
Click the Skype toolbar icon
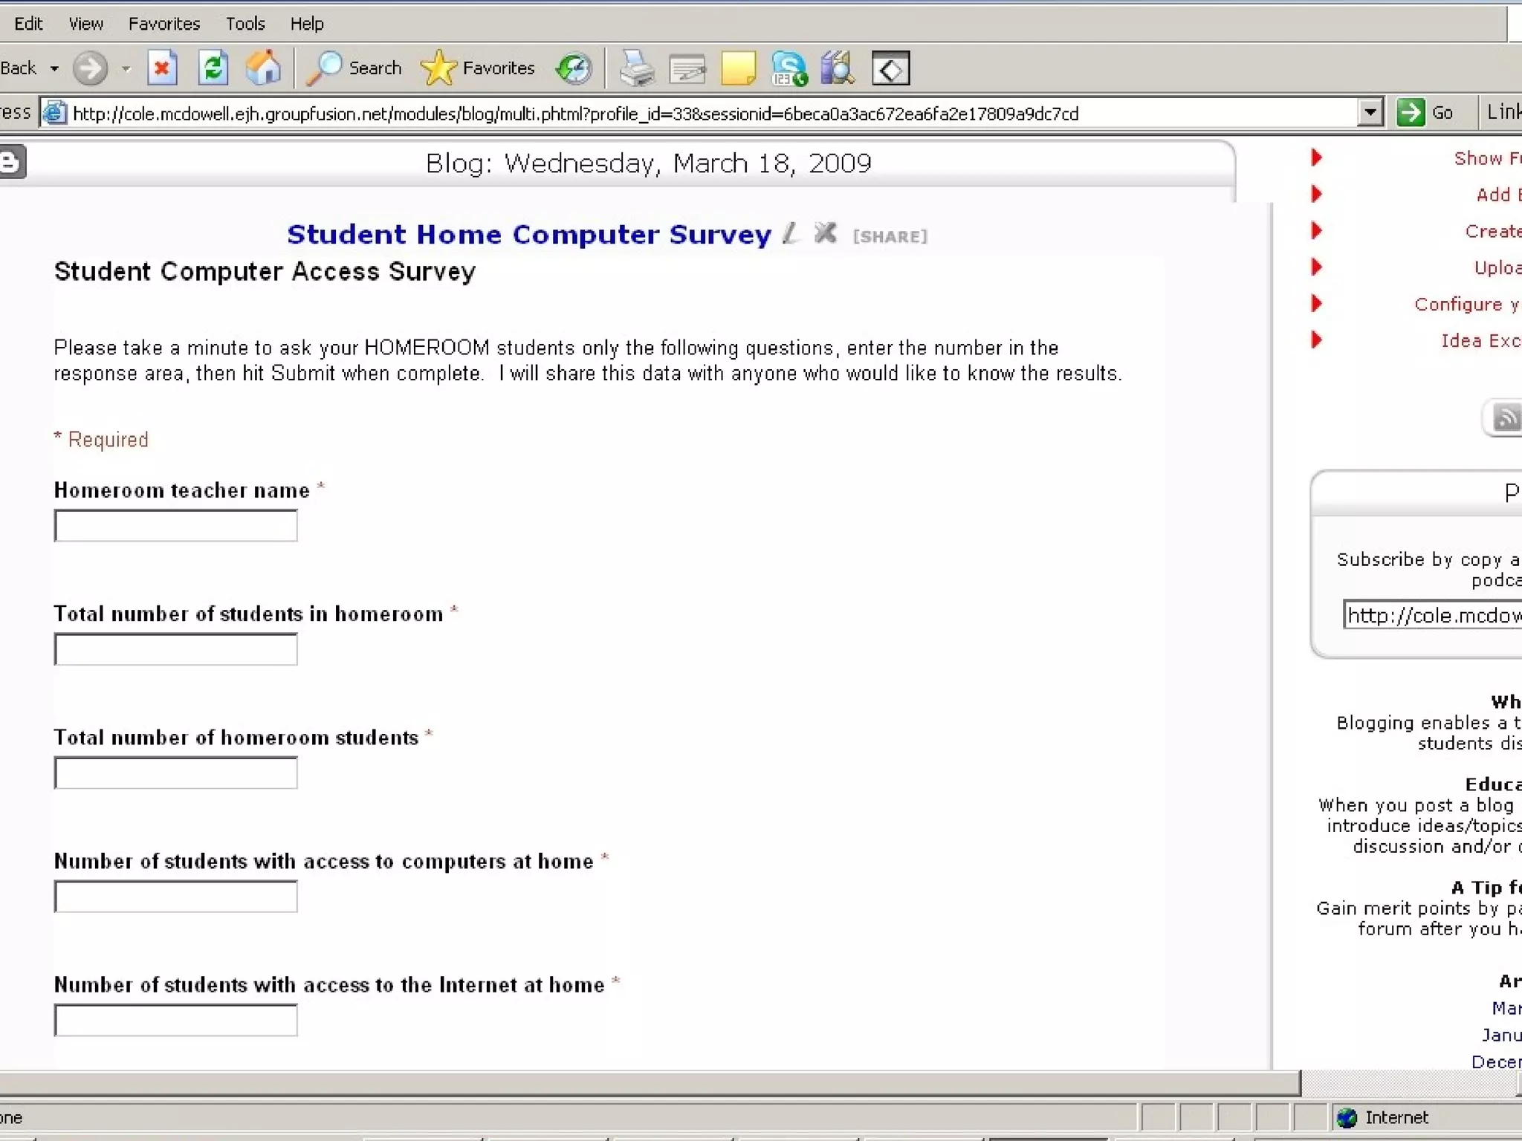(788, 68)
